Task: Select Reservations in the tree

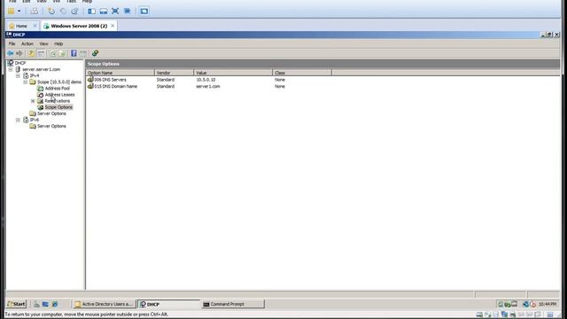Action: click(57, 101)
